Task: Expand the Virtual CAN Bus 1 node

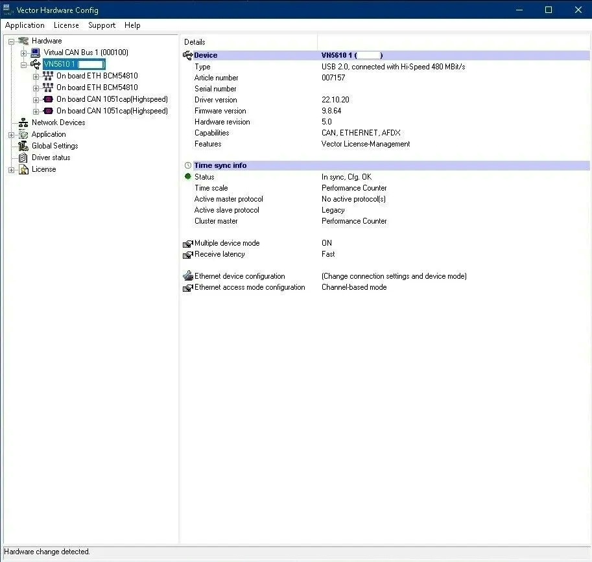Action: [x=23, y=53]
